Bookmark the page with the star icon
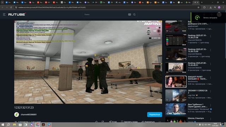226x127 pixels. pos(198,7)
